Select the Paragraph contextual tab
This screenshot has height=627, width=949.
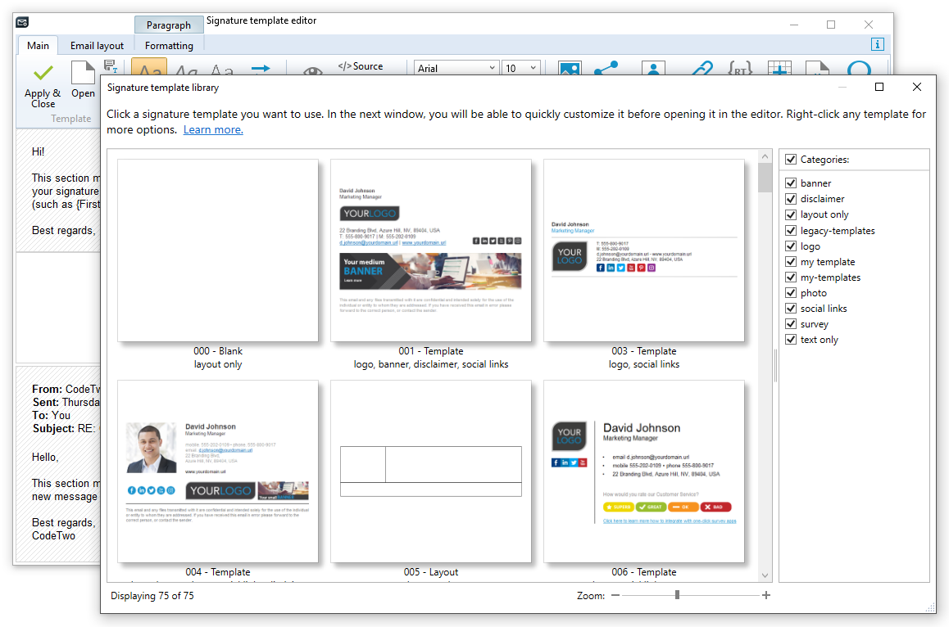168,25
